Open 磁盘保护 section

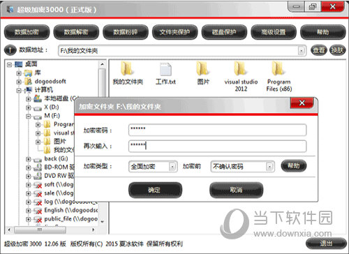click(224, 32)
